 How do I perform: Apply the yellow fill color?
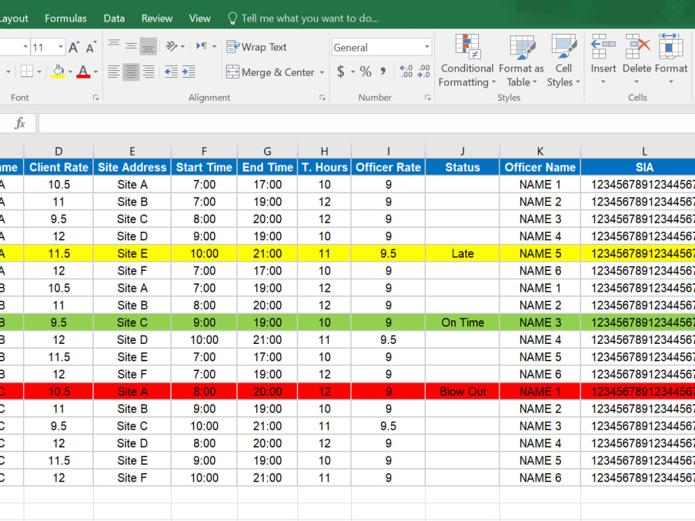coord(58,72)
